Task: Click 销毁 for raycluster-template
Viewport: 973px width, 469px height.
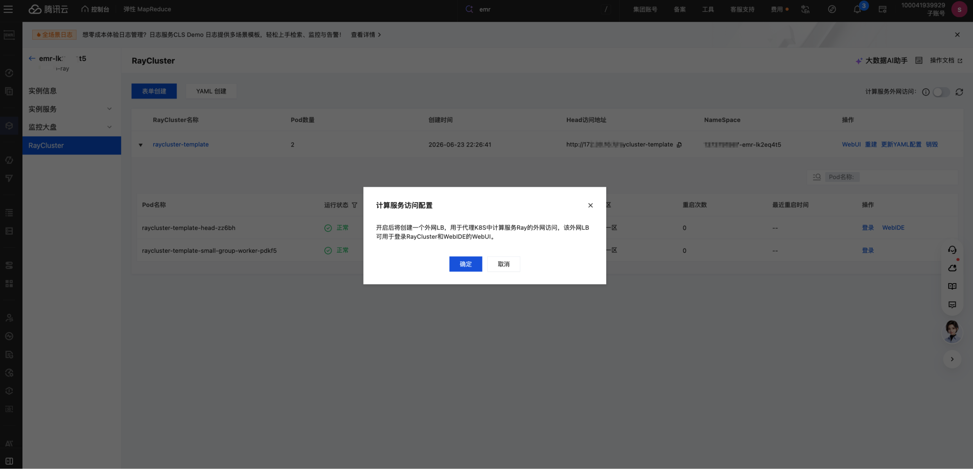Action: (931, 144)
